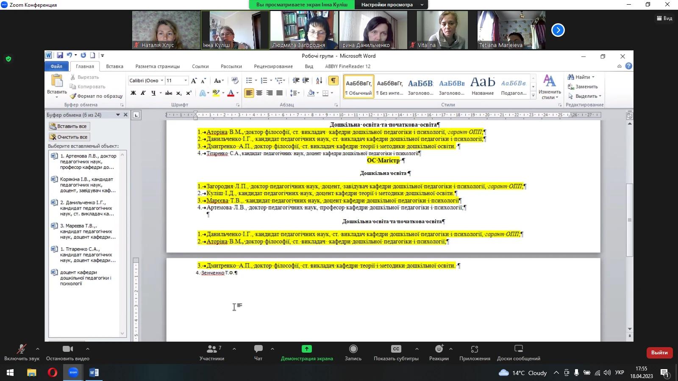The image size is (678, 381).
Task: Open Zoom Participants (Участники) list
Action: click(212, 353)
